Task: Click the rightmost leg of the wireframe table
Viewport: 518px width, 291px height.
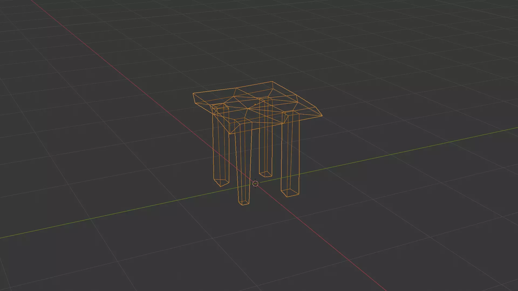Action: click(x=290, y=154)
